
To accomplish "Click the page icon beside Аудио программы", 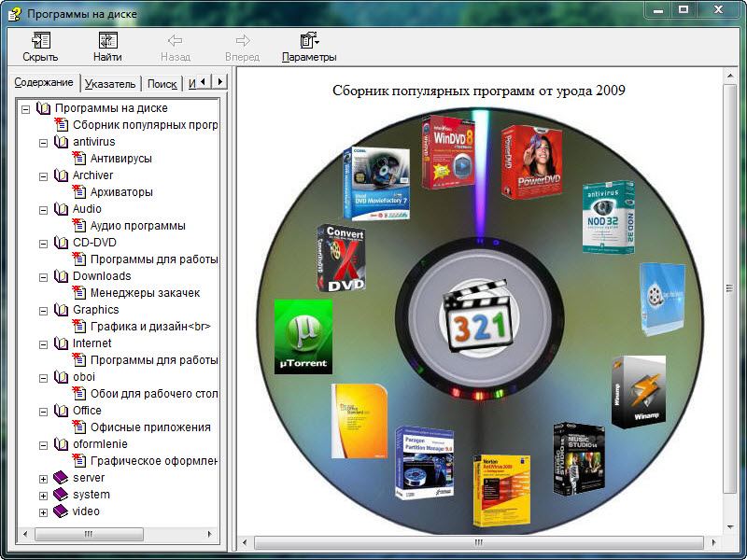I will (x=79, y=226).
